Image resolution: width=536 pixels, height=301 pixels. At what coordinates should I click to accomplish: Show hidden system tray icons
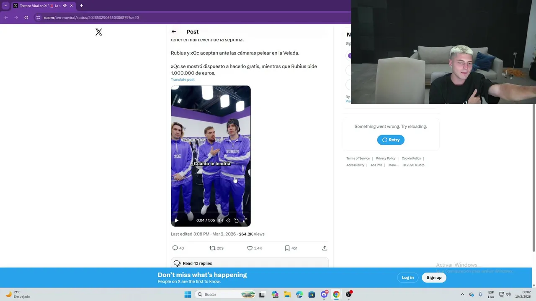coord(462,294)
